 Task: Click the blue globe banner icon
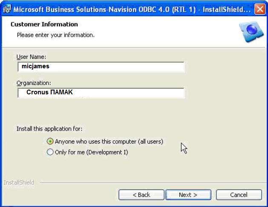coord(251,32)
